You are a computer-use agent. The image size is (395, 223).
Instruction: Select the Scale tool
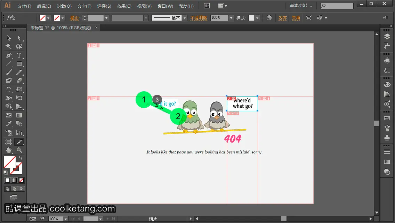coord(19,90)
